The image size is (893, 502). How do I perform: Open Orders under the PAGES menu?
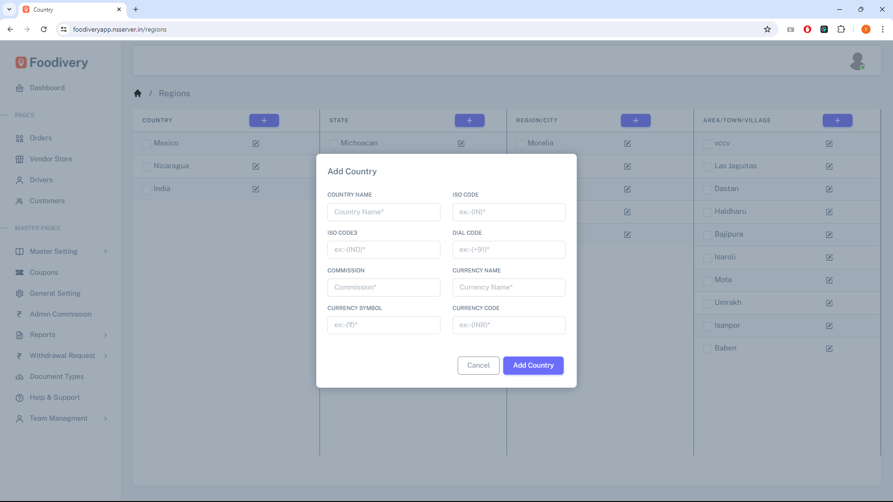coord(41,138)
